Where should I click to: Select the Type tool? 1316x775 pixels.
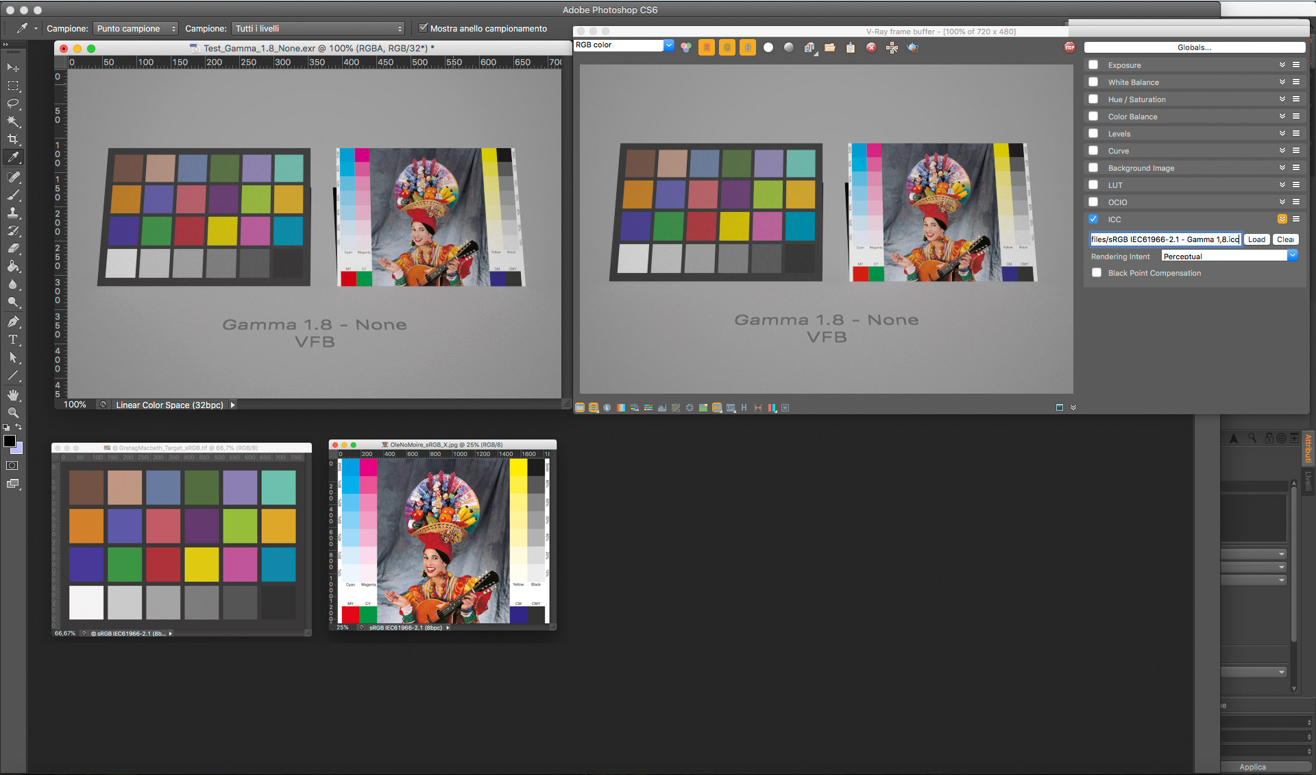(x=13, y=339)
